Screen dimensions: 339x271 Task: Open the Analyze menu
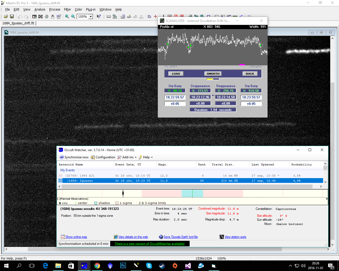click(40, 10)
